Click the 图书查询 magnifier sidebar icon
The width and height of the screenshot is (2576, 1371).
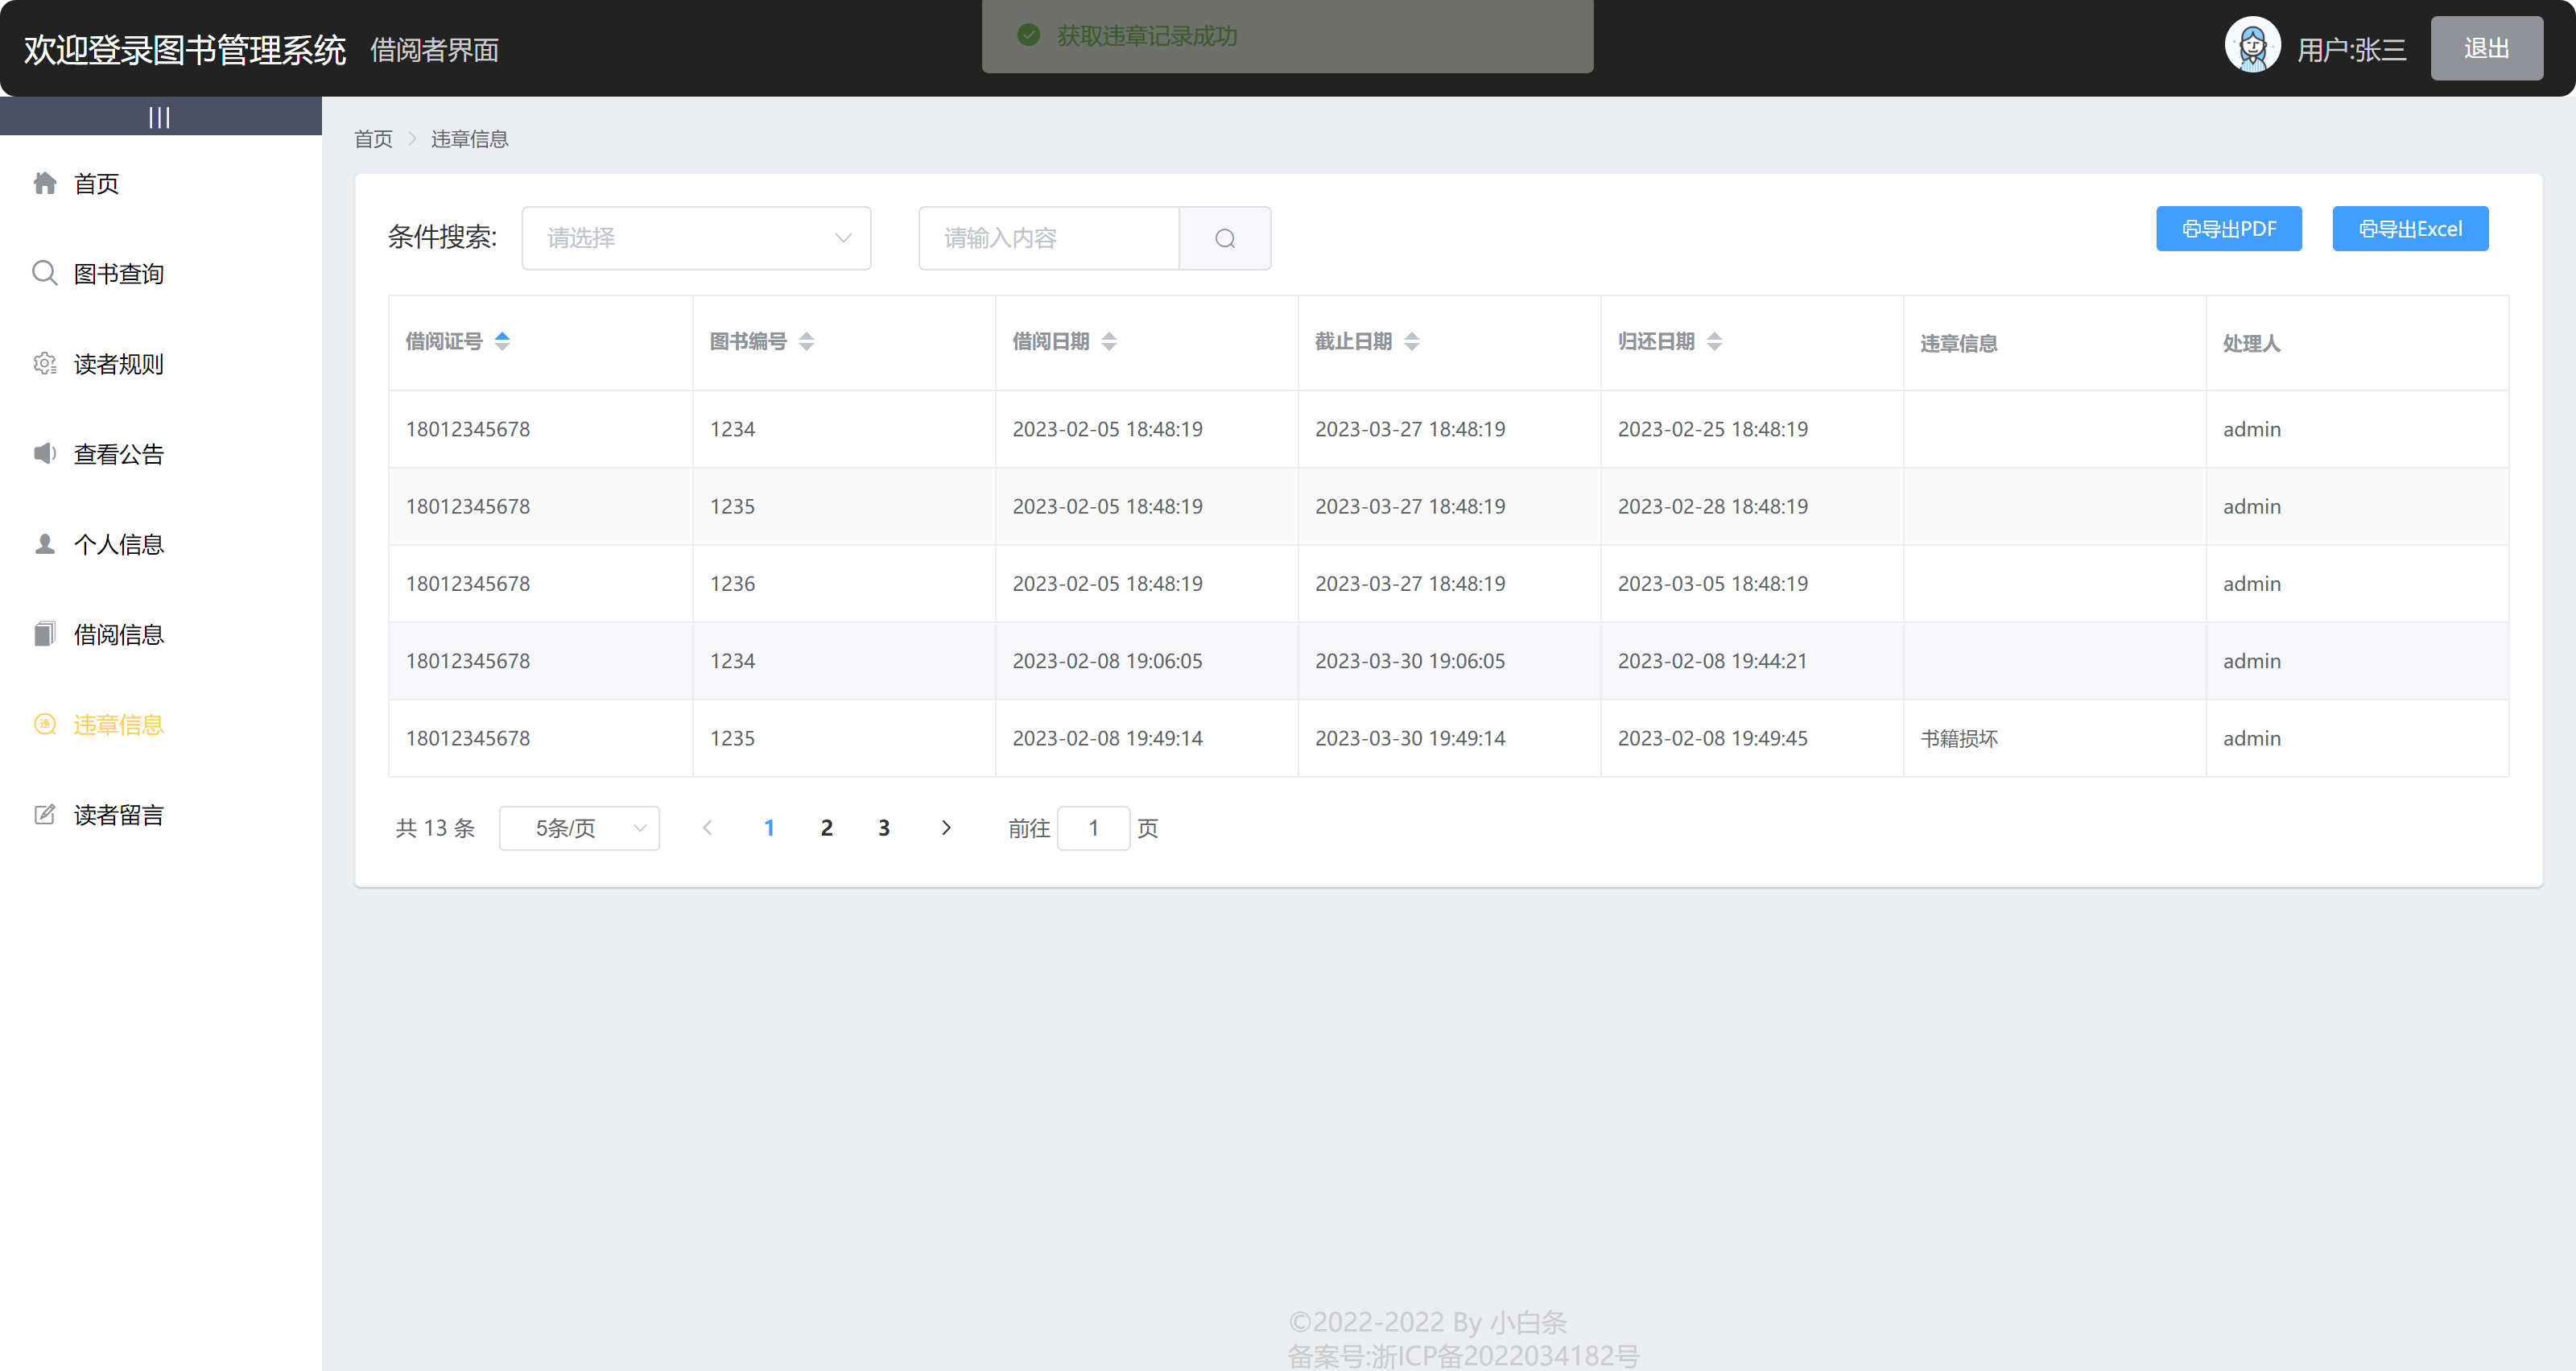click(45, 273)
